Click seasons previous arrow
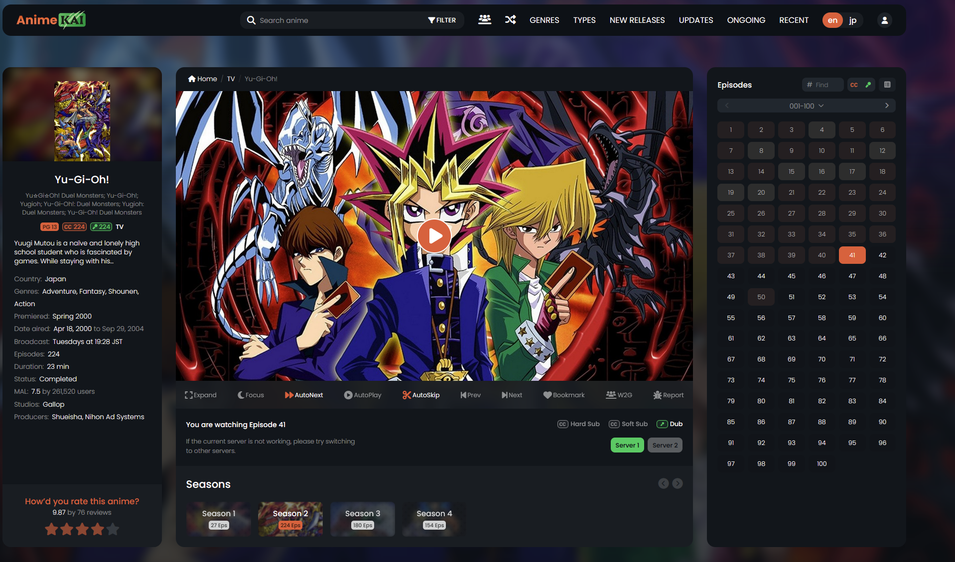This screenshot has width=955, height=562. [x=663, y=483]
